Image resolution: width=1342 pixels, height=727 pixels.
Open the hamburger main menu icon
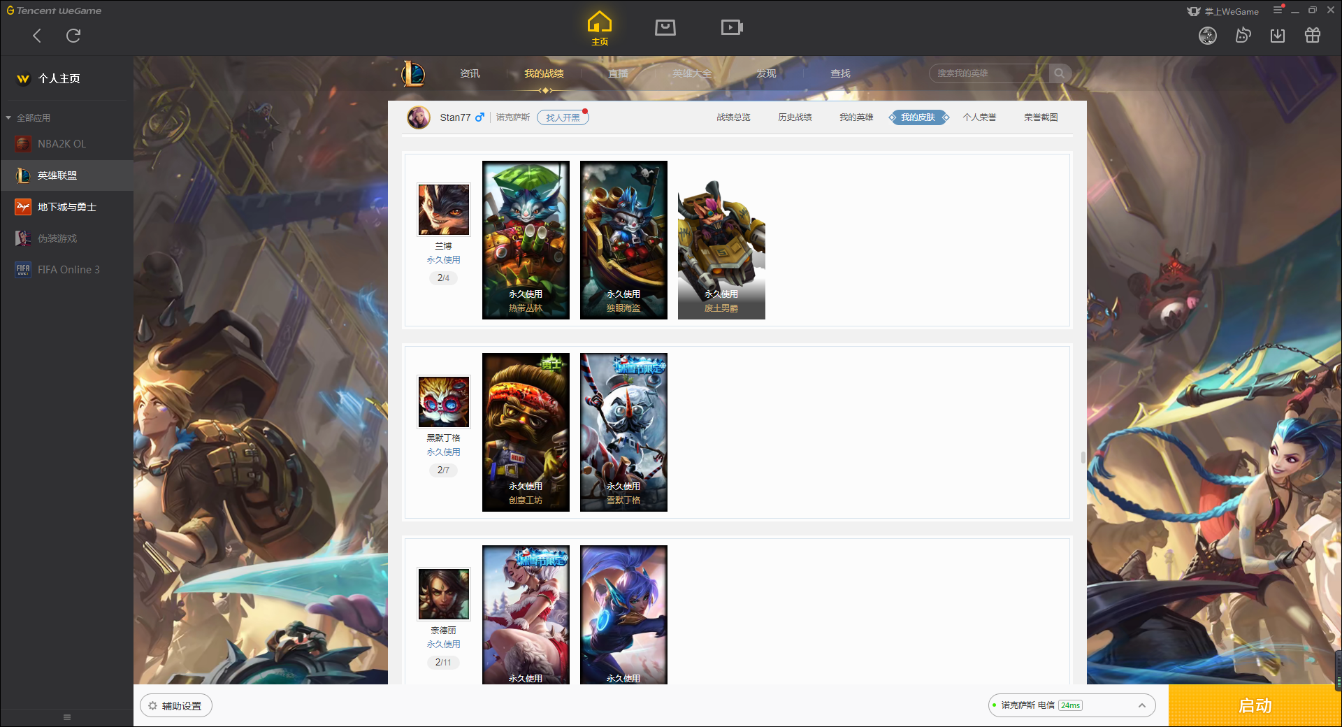(x=1278, y=10)
